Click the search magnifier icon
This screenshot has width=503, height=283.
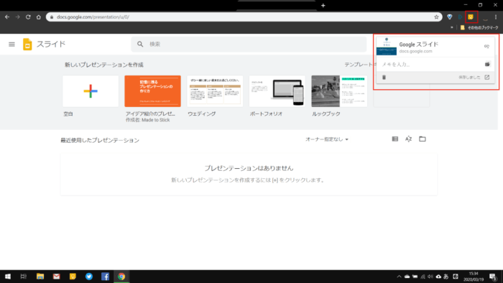tap(140, 44)
